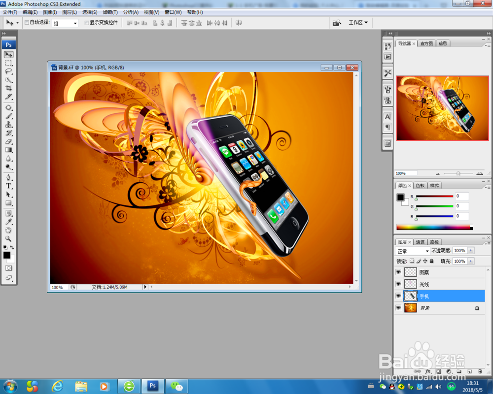Image resolution: width=493 pixels, height=394 pixels.
Task: Open the Character panel icon
Action: tap(387, 117)
